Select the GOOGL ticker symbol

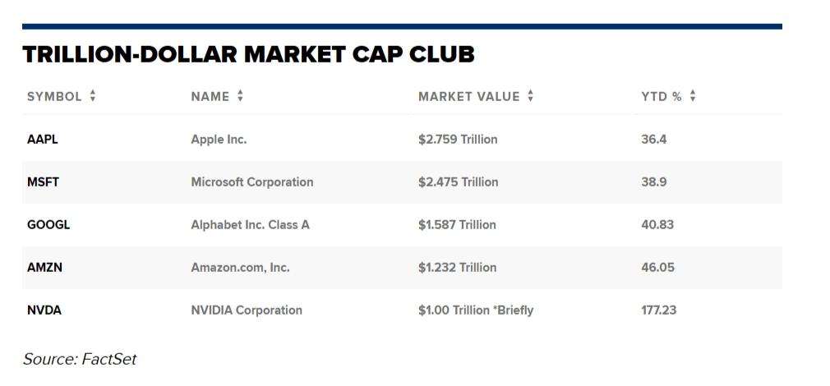(48, 225)
